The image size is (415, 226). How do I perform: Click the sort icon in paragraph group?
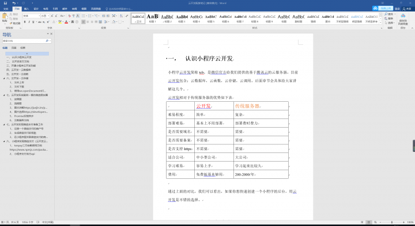(x=120, y=16)
